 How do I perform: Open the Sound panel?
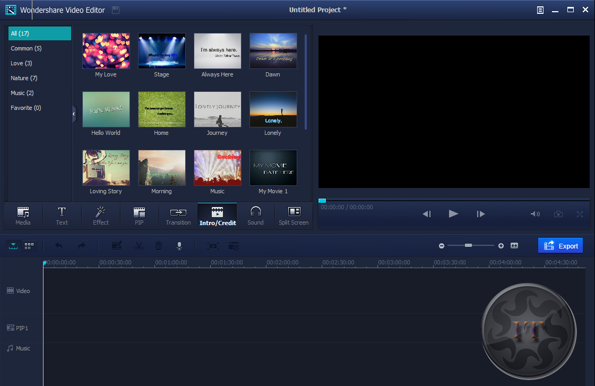(x=255, y=215)
